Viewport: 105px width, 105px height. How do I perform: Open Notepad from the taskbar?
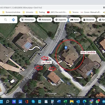pos(39,102)
